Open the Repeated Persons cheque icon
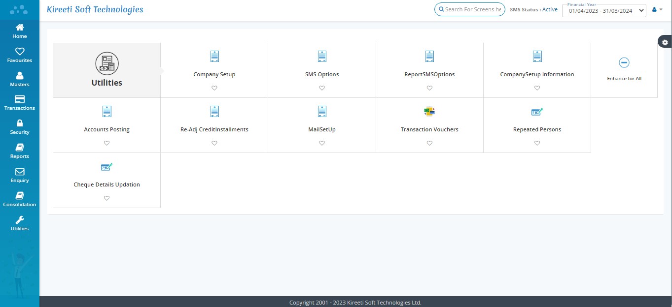 (537, 112)
